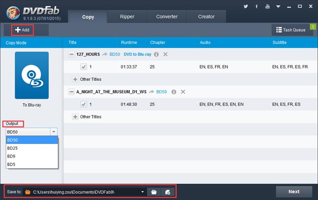Browse for output folder icon

coord(154,192)
